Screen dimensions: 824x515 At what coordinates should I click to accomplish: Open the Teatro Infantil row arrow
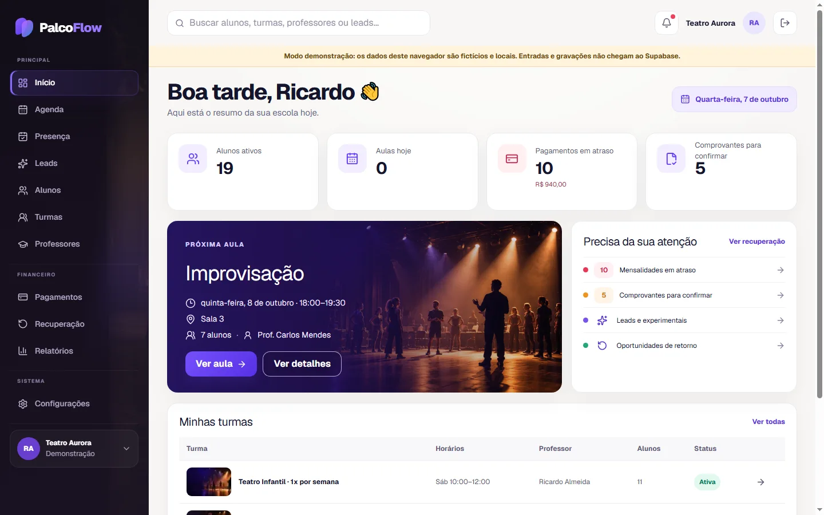click(760, 482)
